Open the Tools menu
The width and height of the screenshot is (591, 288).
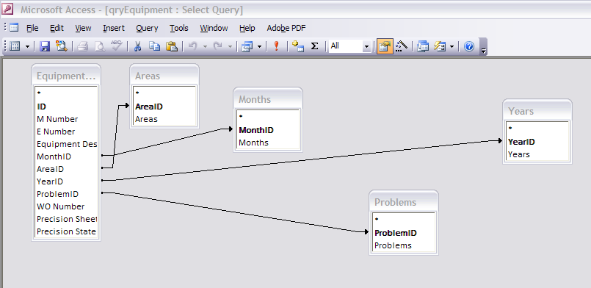pos(178,28)
